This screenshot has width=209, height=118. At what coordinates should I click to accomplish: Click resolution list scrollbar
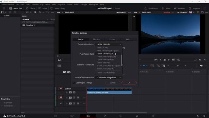pyautogui.click(x=121, y=60)
